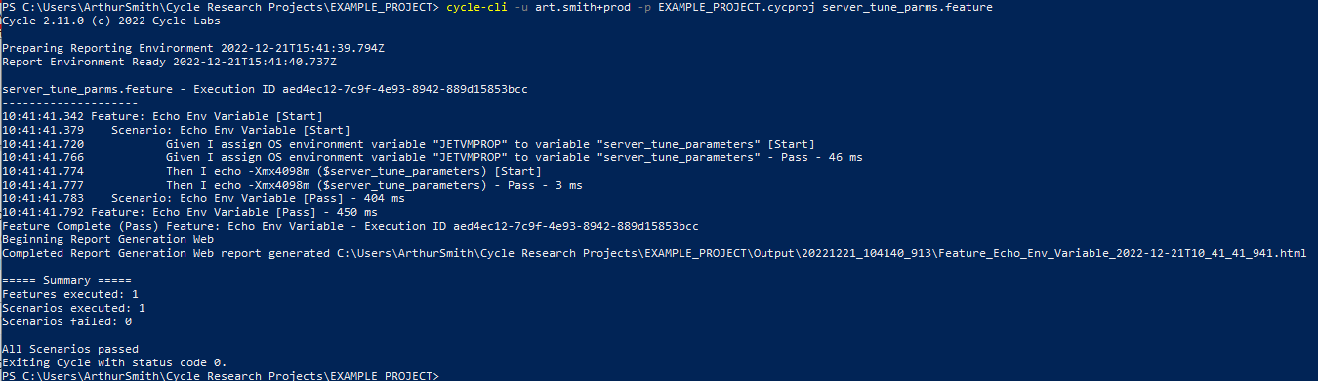Image resolution: width=1318 pixels, height=381 pixels.
Task: Click the All Scenarios passed message
Action: click(70, 348)
